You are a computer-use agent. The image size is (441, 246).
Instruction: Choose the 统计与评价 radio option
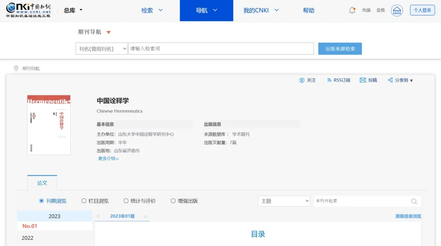126,201
